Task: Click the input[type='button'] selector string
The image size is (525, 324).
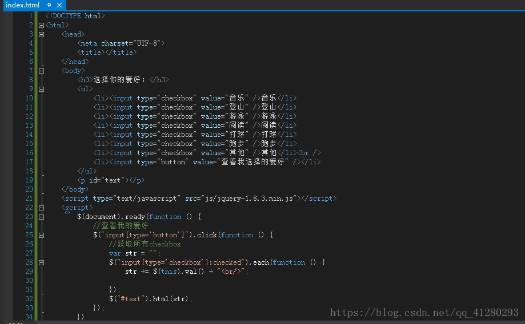Action: pos(146,235)
